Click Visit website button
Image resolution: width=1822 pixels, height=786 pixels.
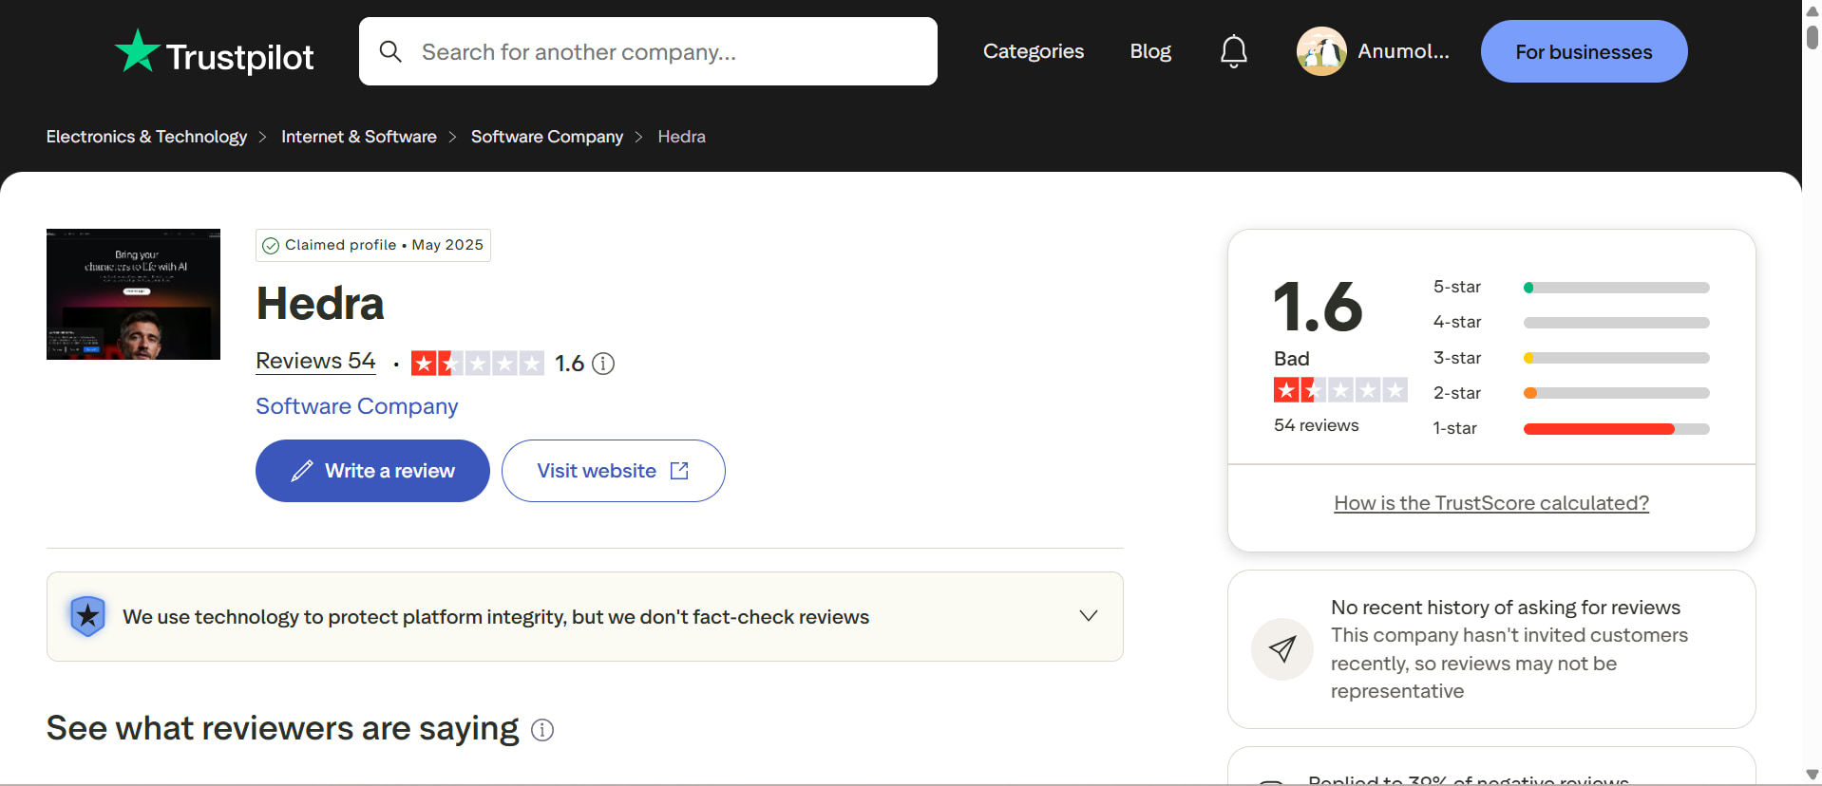click(614, 471)
